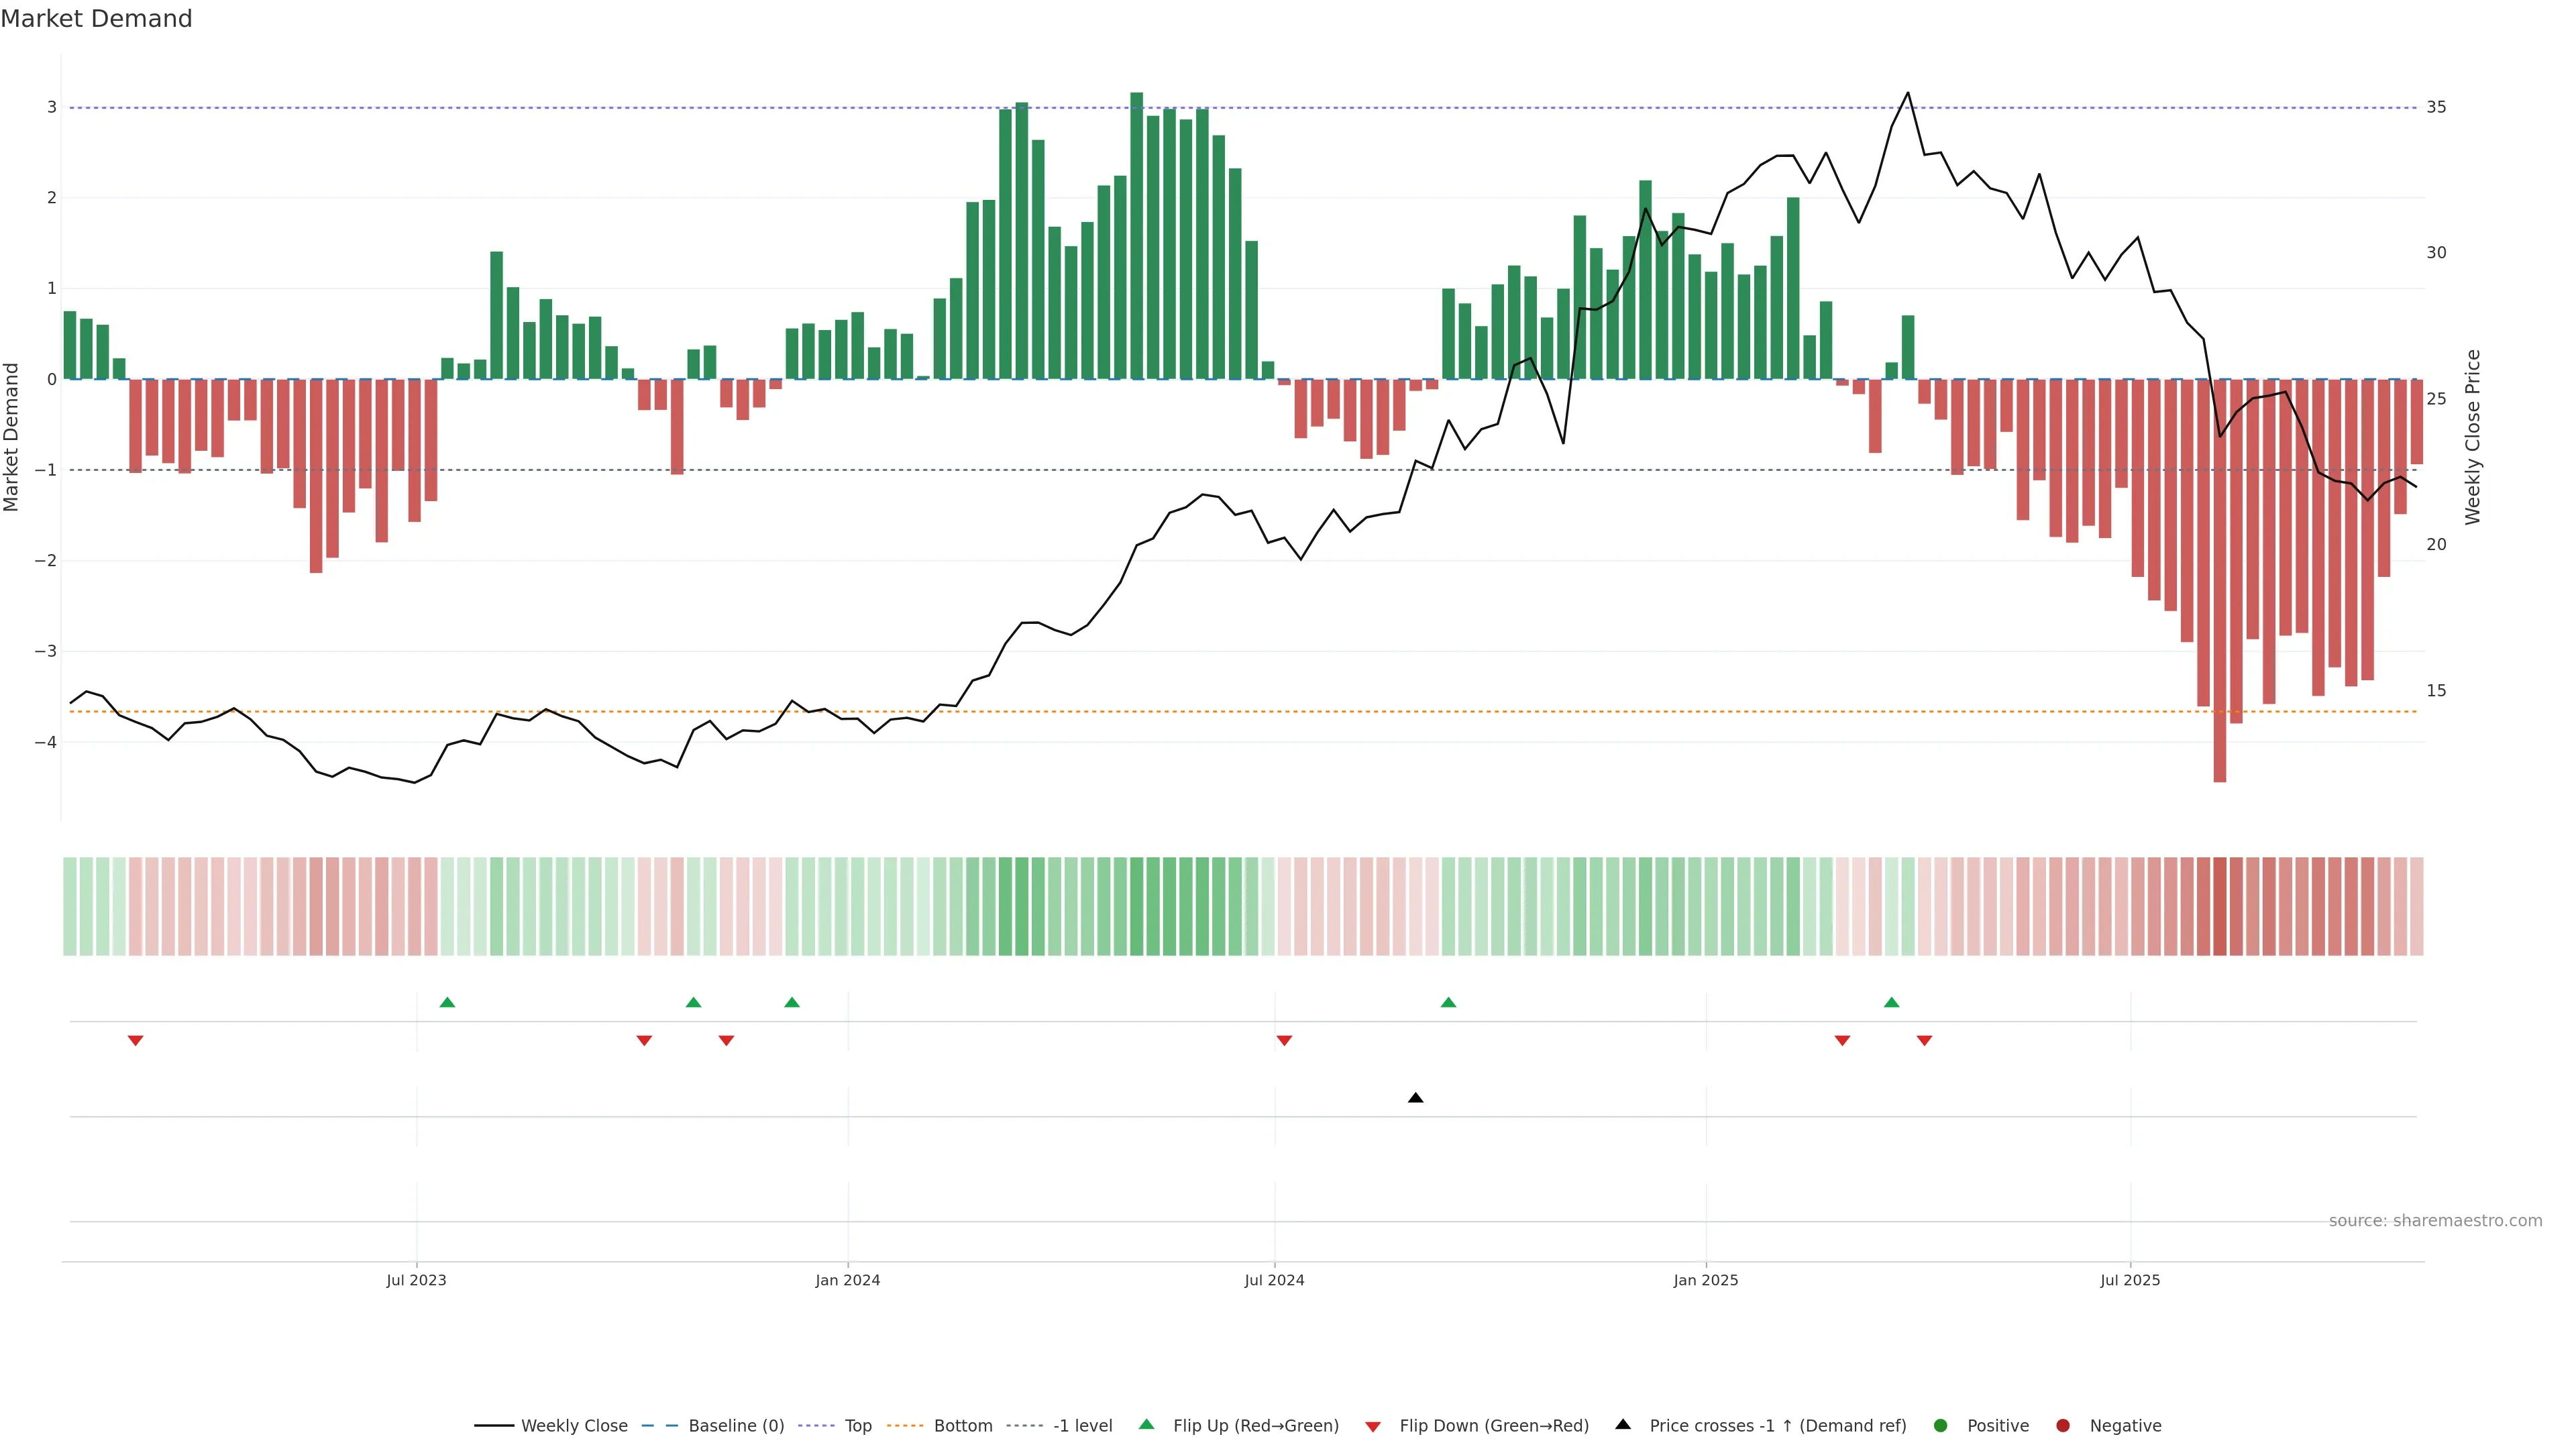Click the black price-cross triangle marker in the chart
Screen dimensions: 2576x1449
point(1415,1098)
